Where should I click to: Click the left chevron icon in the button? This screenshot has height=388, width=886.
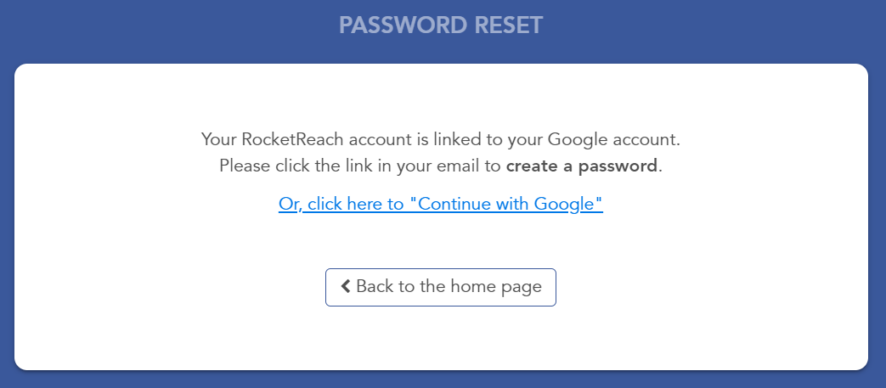[346, 287]
